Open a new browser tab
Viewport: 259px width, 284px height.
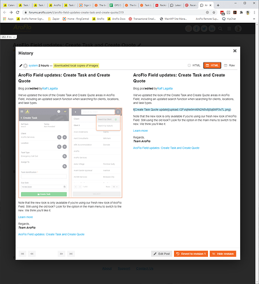tap(218, 5)
